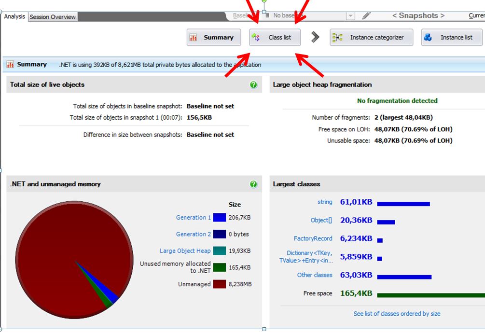Click the Free space 165,4KB green bar
The height and width of the screenshot is (334, 485).
(x=431, y=295)
